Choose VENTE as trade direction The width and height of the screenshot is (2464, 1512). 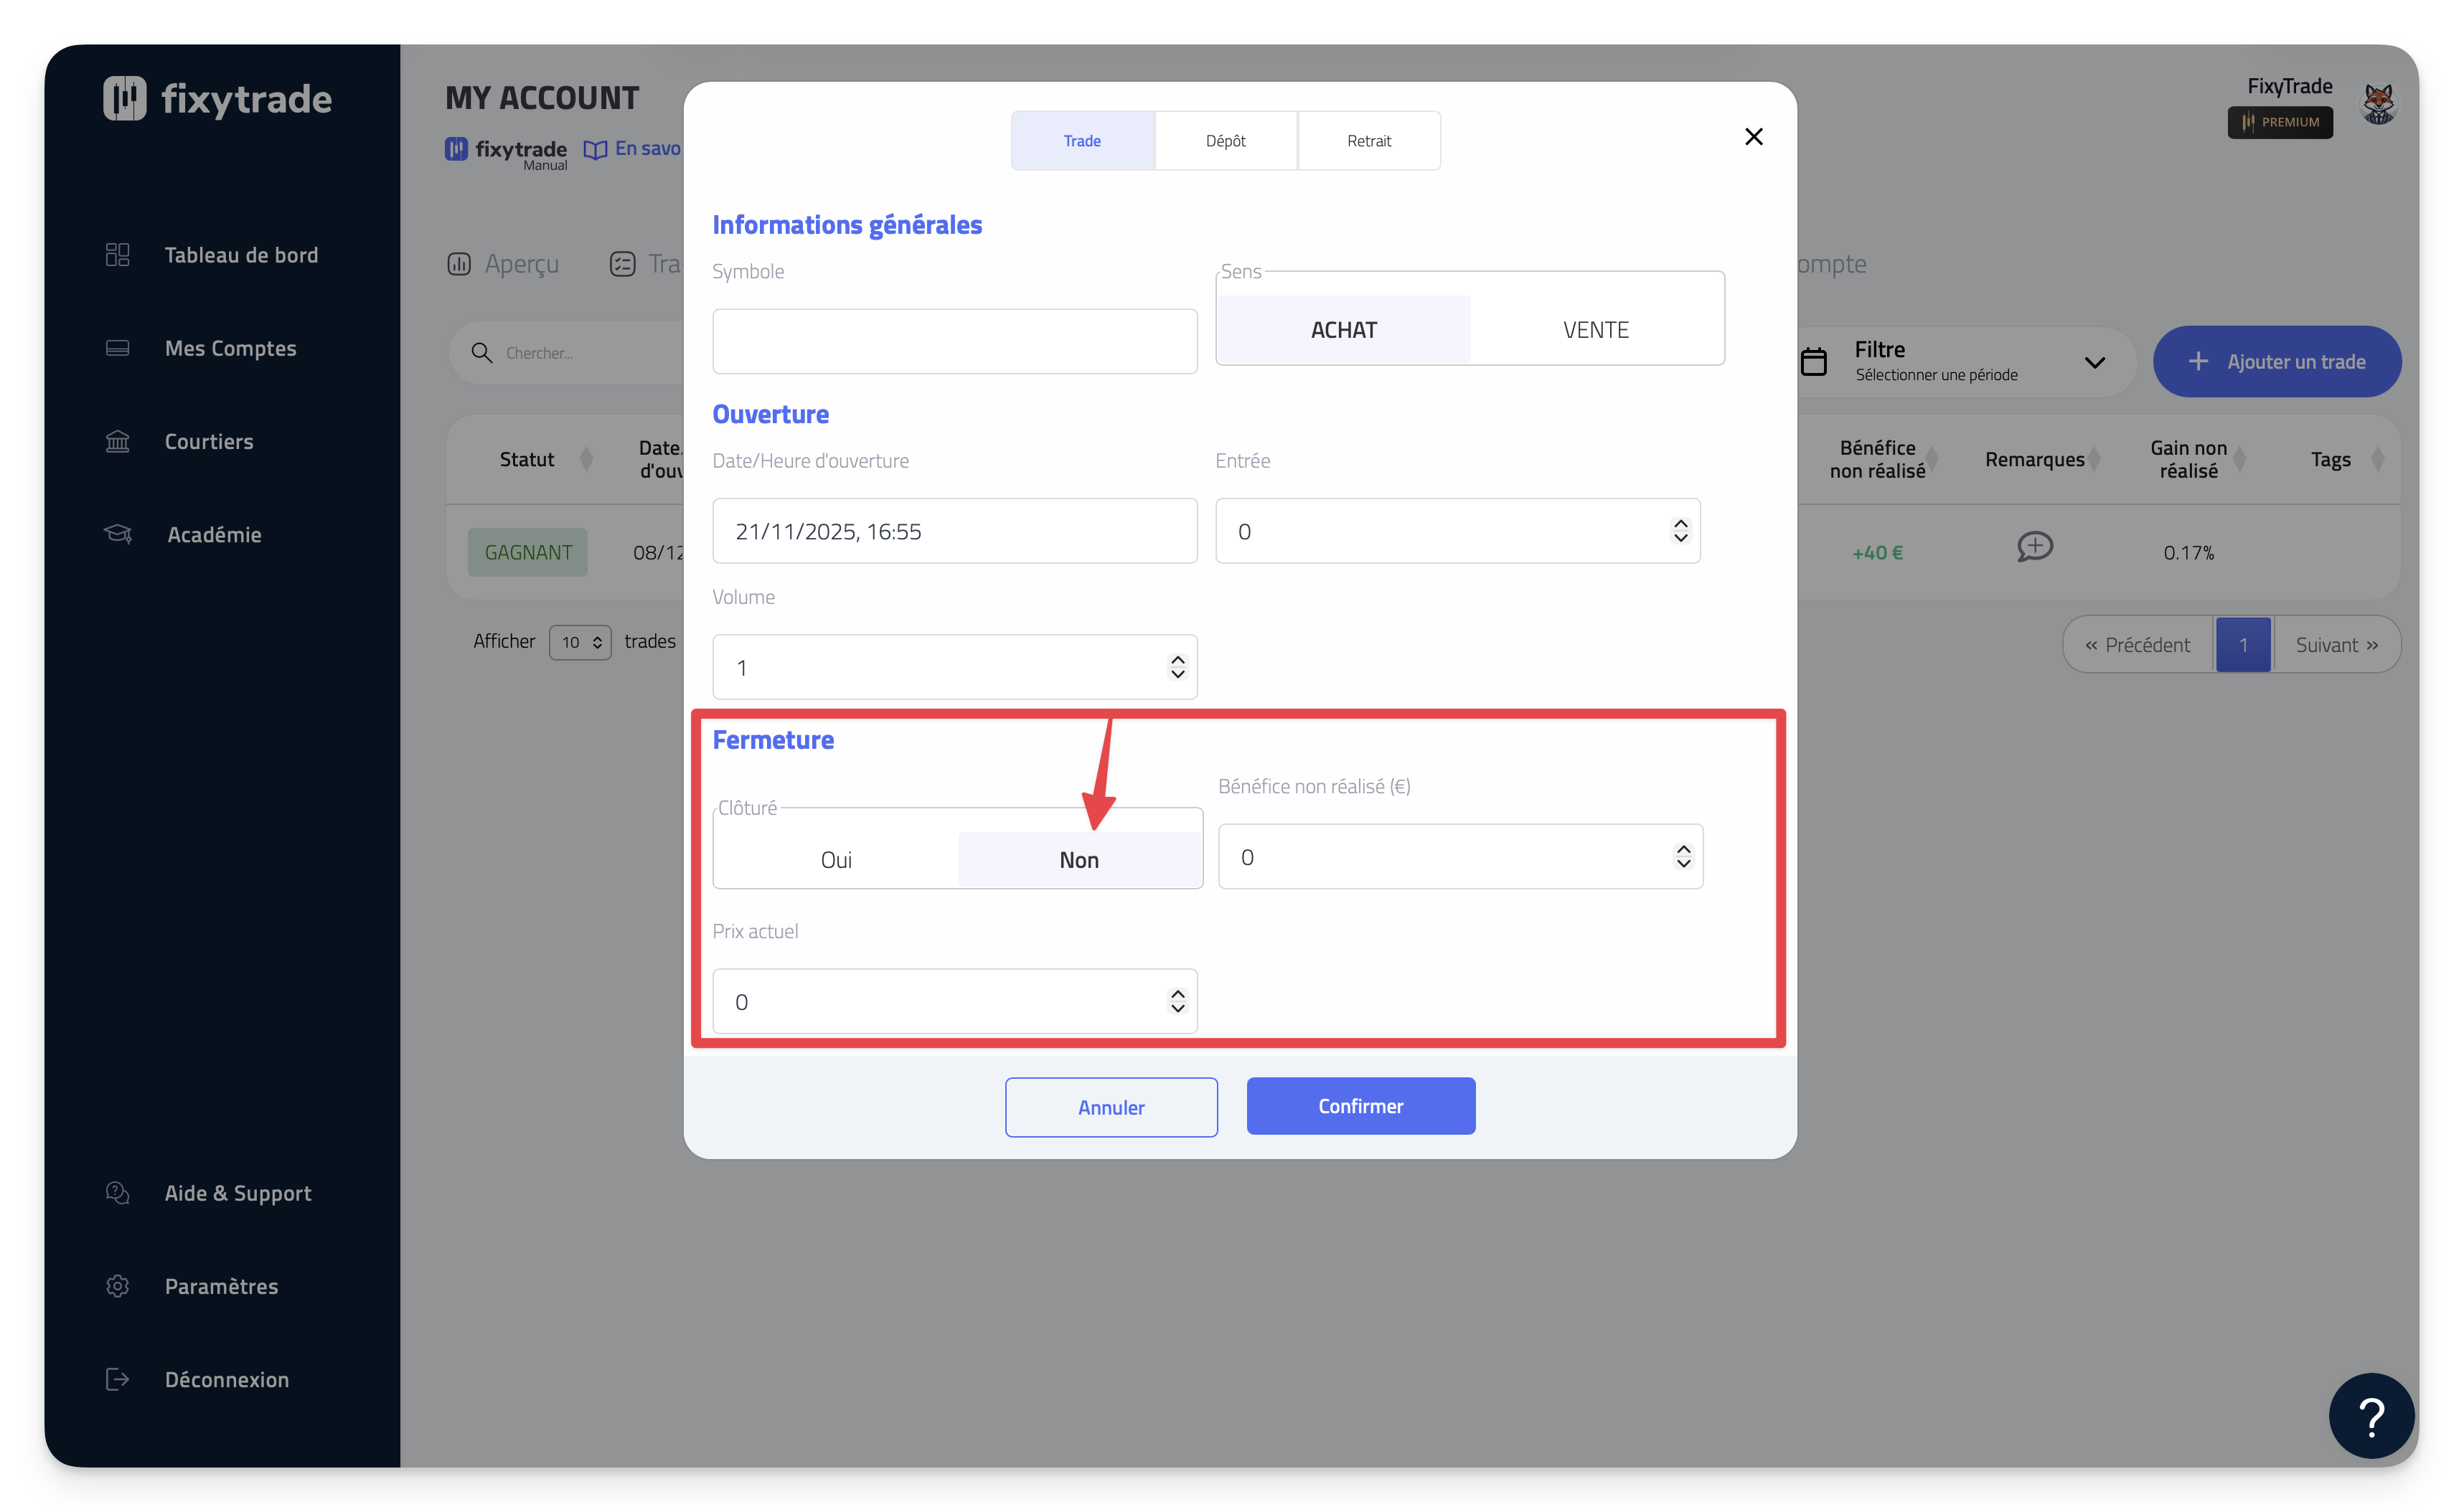[x=1596, y=330]
